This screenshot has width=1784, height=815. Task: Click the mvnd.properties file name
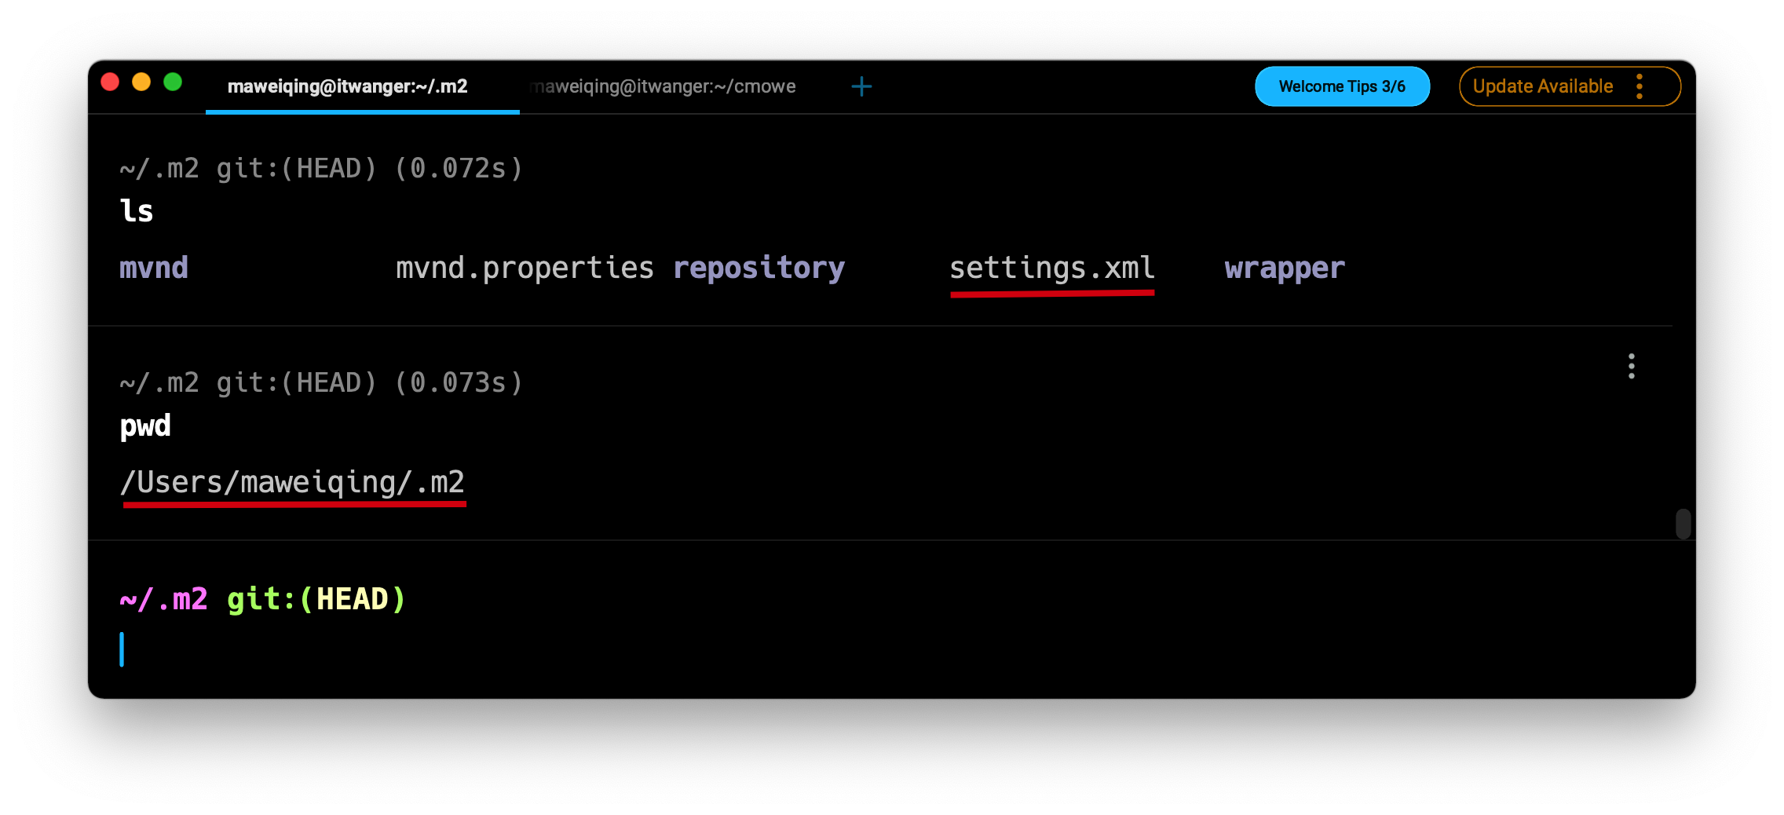coord(525,269)
